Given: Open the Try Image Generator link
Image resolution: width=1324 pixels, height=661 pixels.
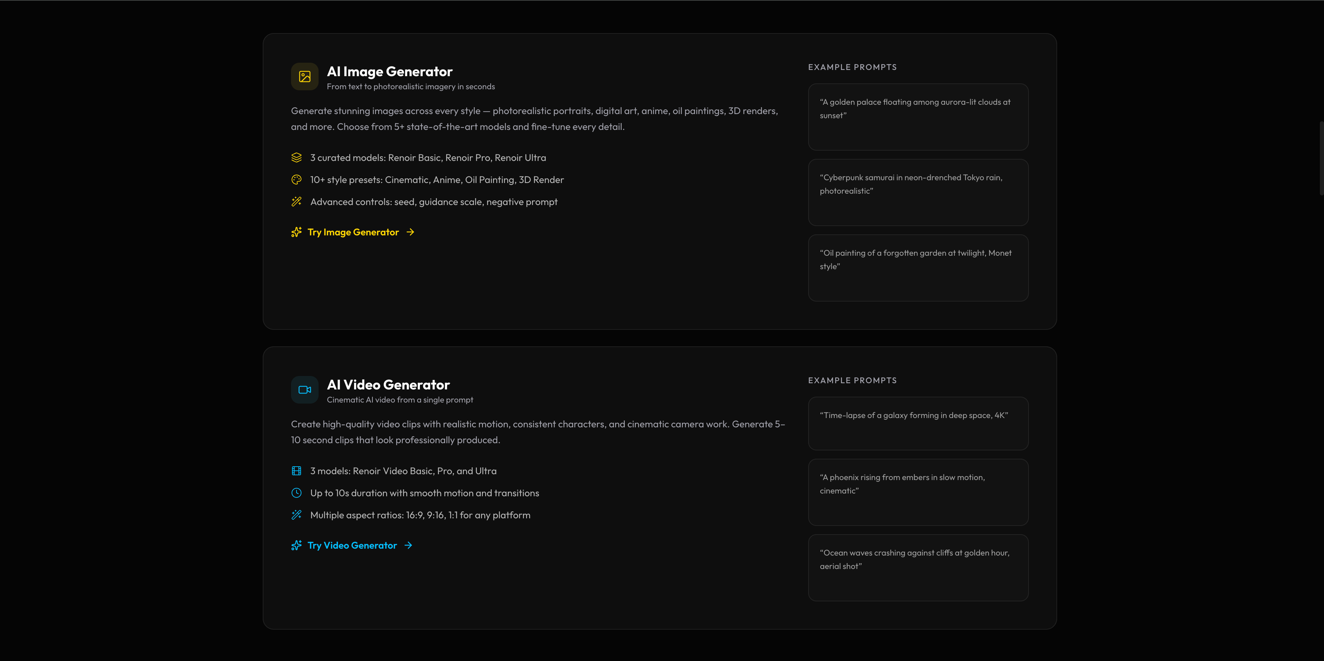Looking at the screenshot, I should click(353, 232).
